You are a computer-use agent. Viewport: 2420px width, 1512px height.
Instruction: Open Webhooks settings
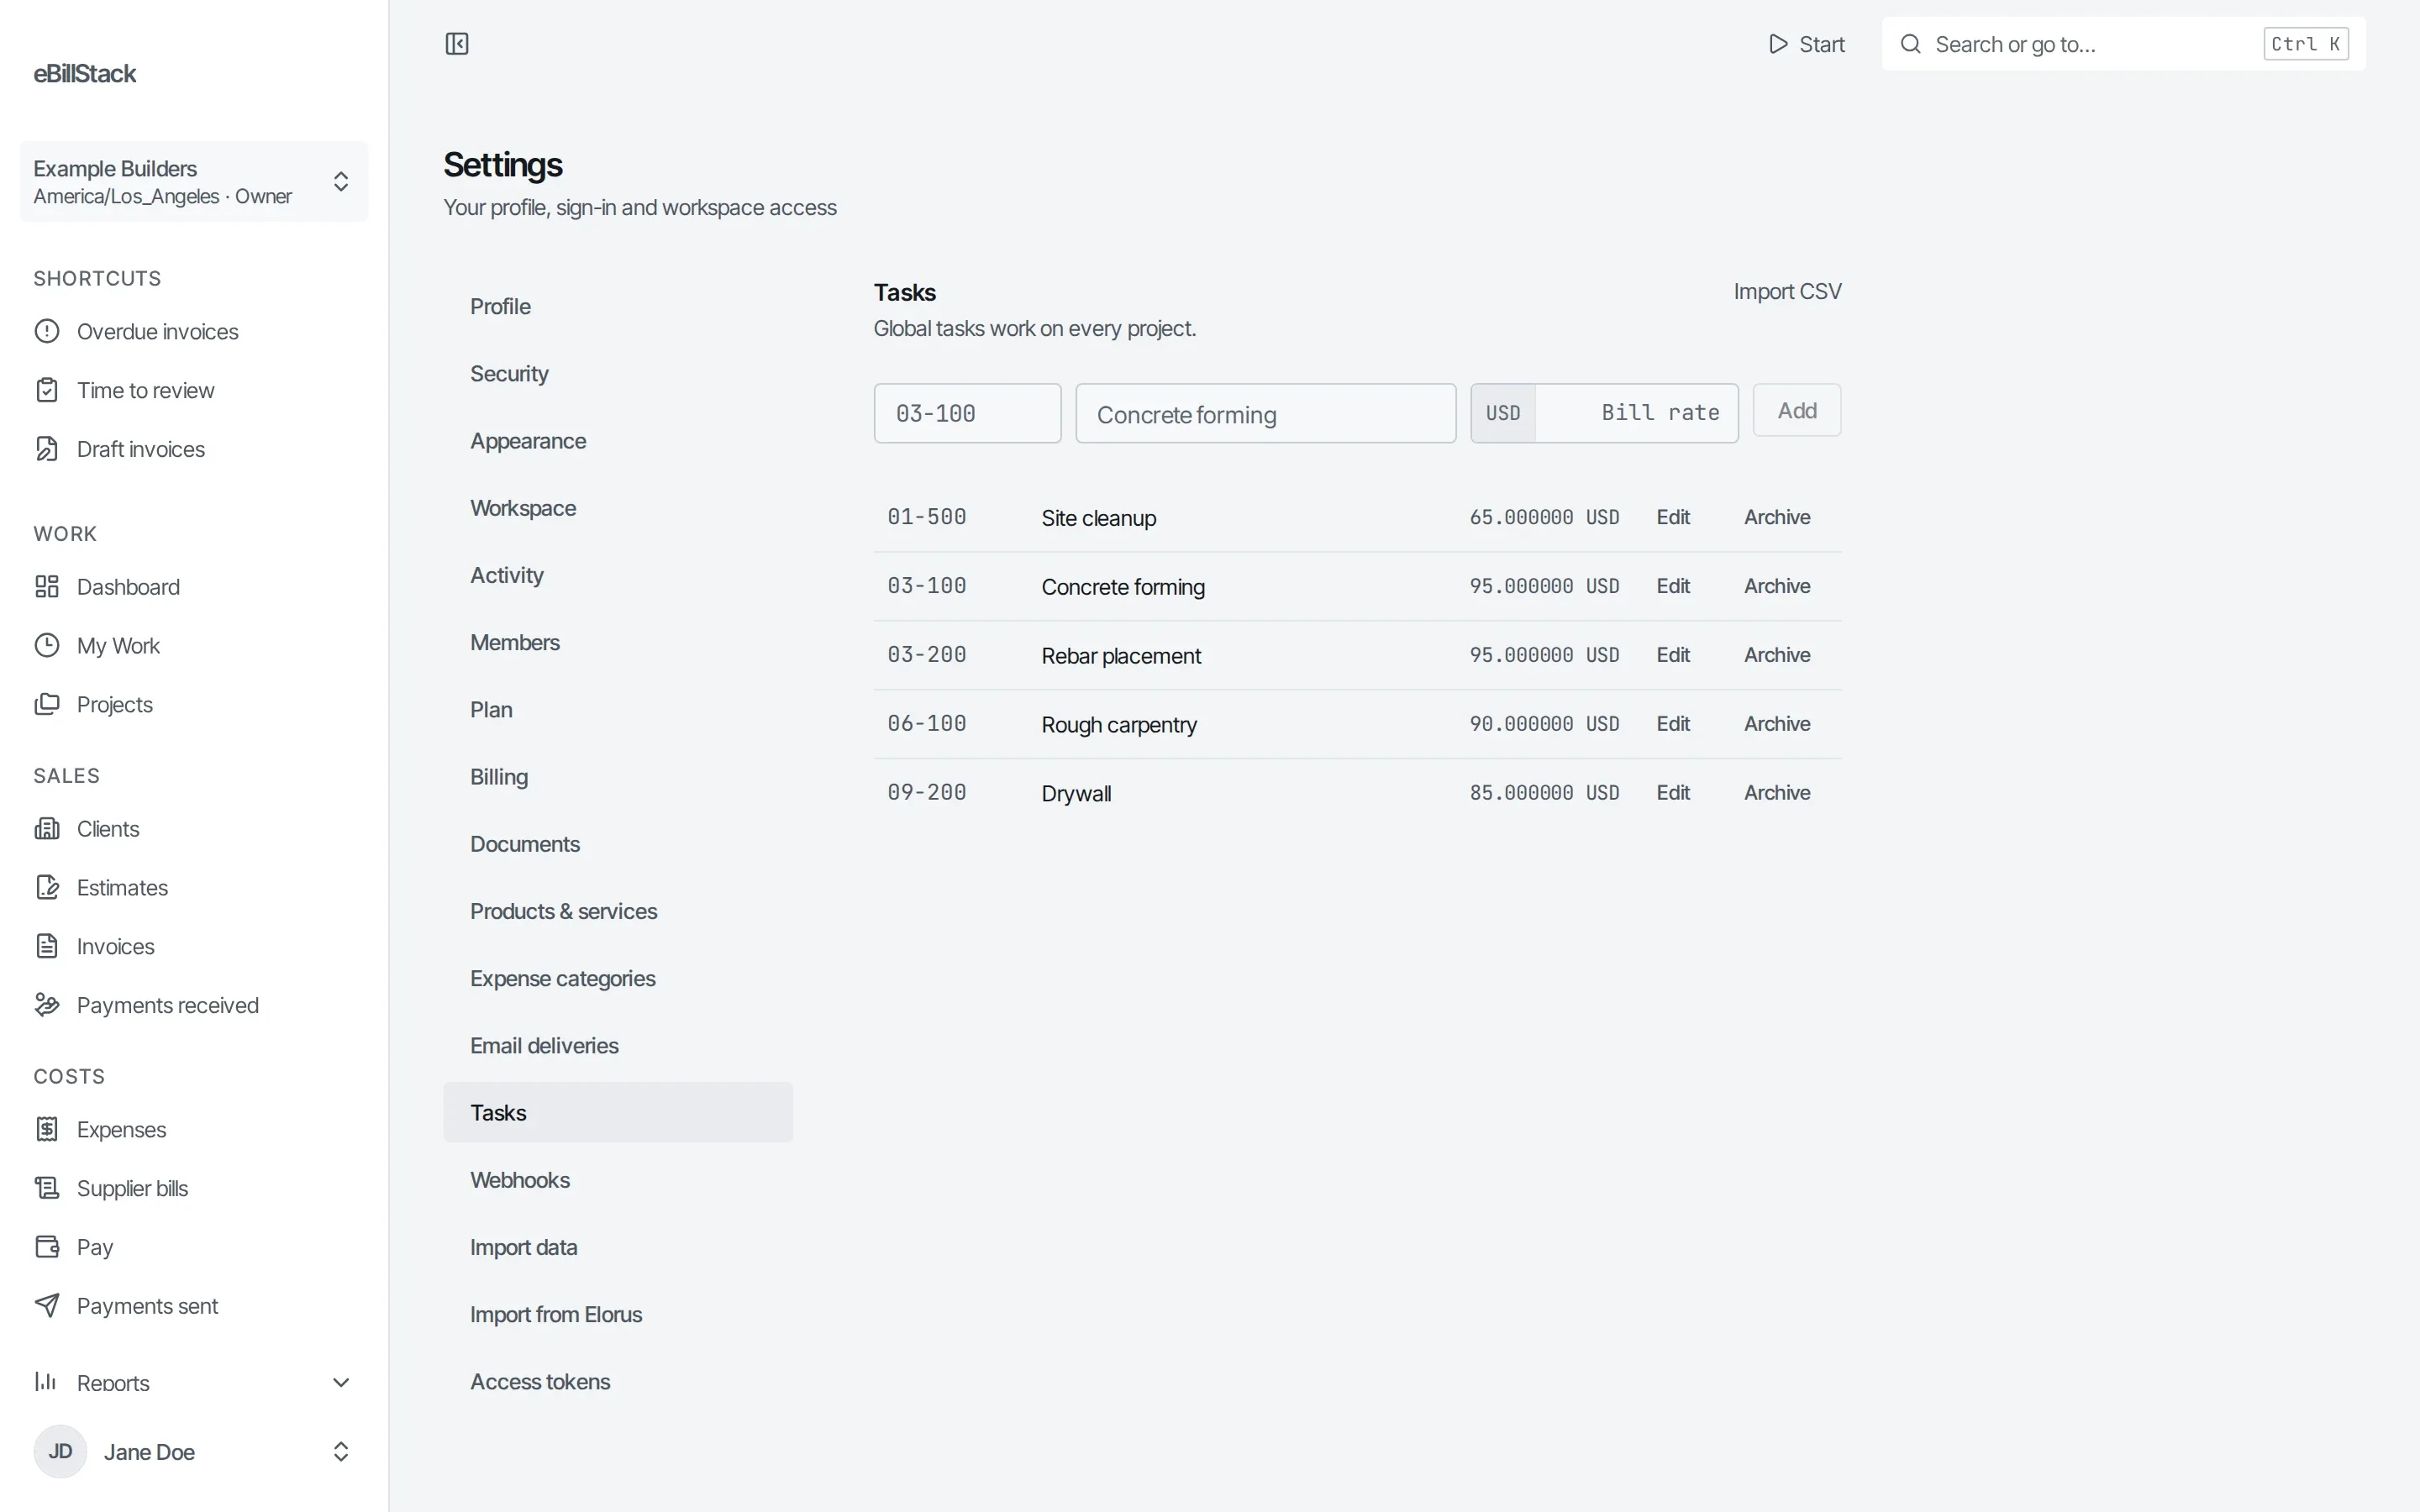[618, 1180]
